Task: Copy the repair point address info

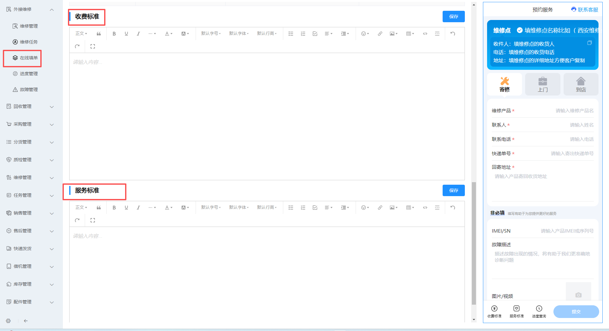Action: pyautogui.click(x=589, y=43)
